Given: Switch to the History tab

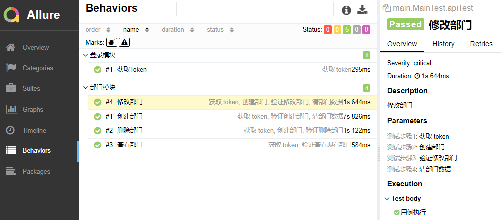Looking at the screenshot, I should point(443,44).
